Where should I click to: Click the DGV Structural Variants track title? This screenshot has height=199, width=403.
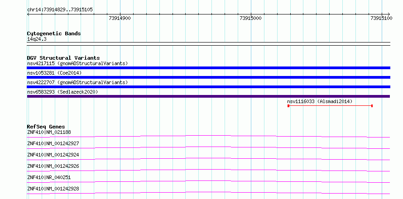[63, 58]
